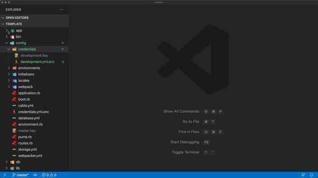Open the development.key file name
The image size is (318, 178).
tap(34, 55)
